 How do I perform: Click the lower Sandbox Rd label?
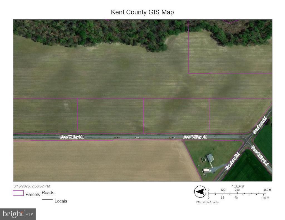pyautogui.click(x=232, y=161)
